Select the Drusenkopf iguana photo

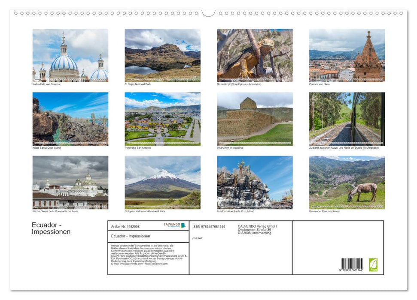click(255, 55)
